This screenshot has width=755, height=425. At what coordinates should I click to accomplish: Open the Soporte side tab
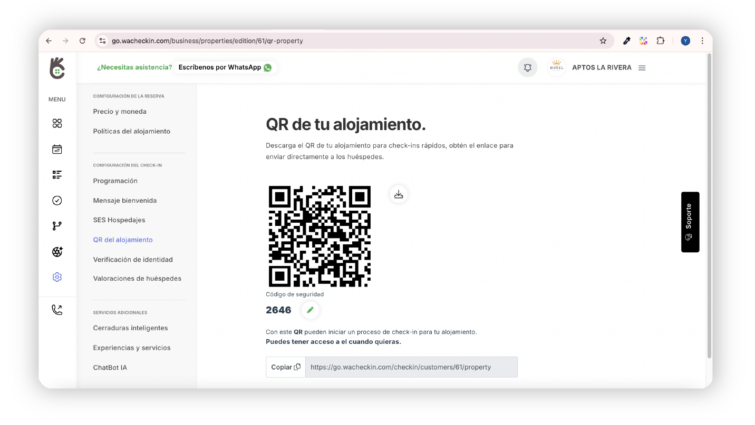point(690,222)
